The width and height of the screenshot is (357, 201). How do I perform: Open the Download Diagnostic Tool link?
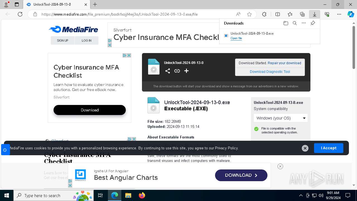click(x=270, y=72)
